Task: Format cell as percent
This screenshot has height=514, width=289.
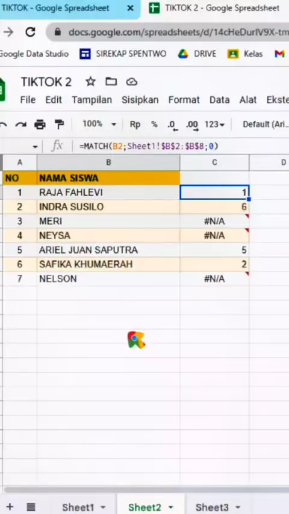Action: [154, 125]
